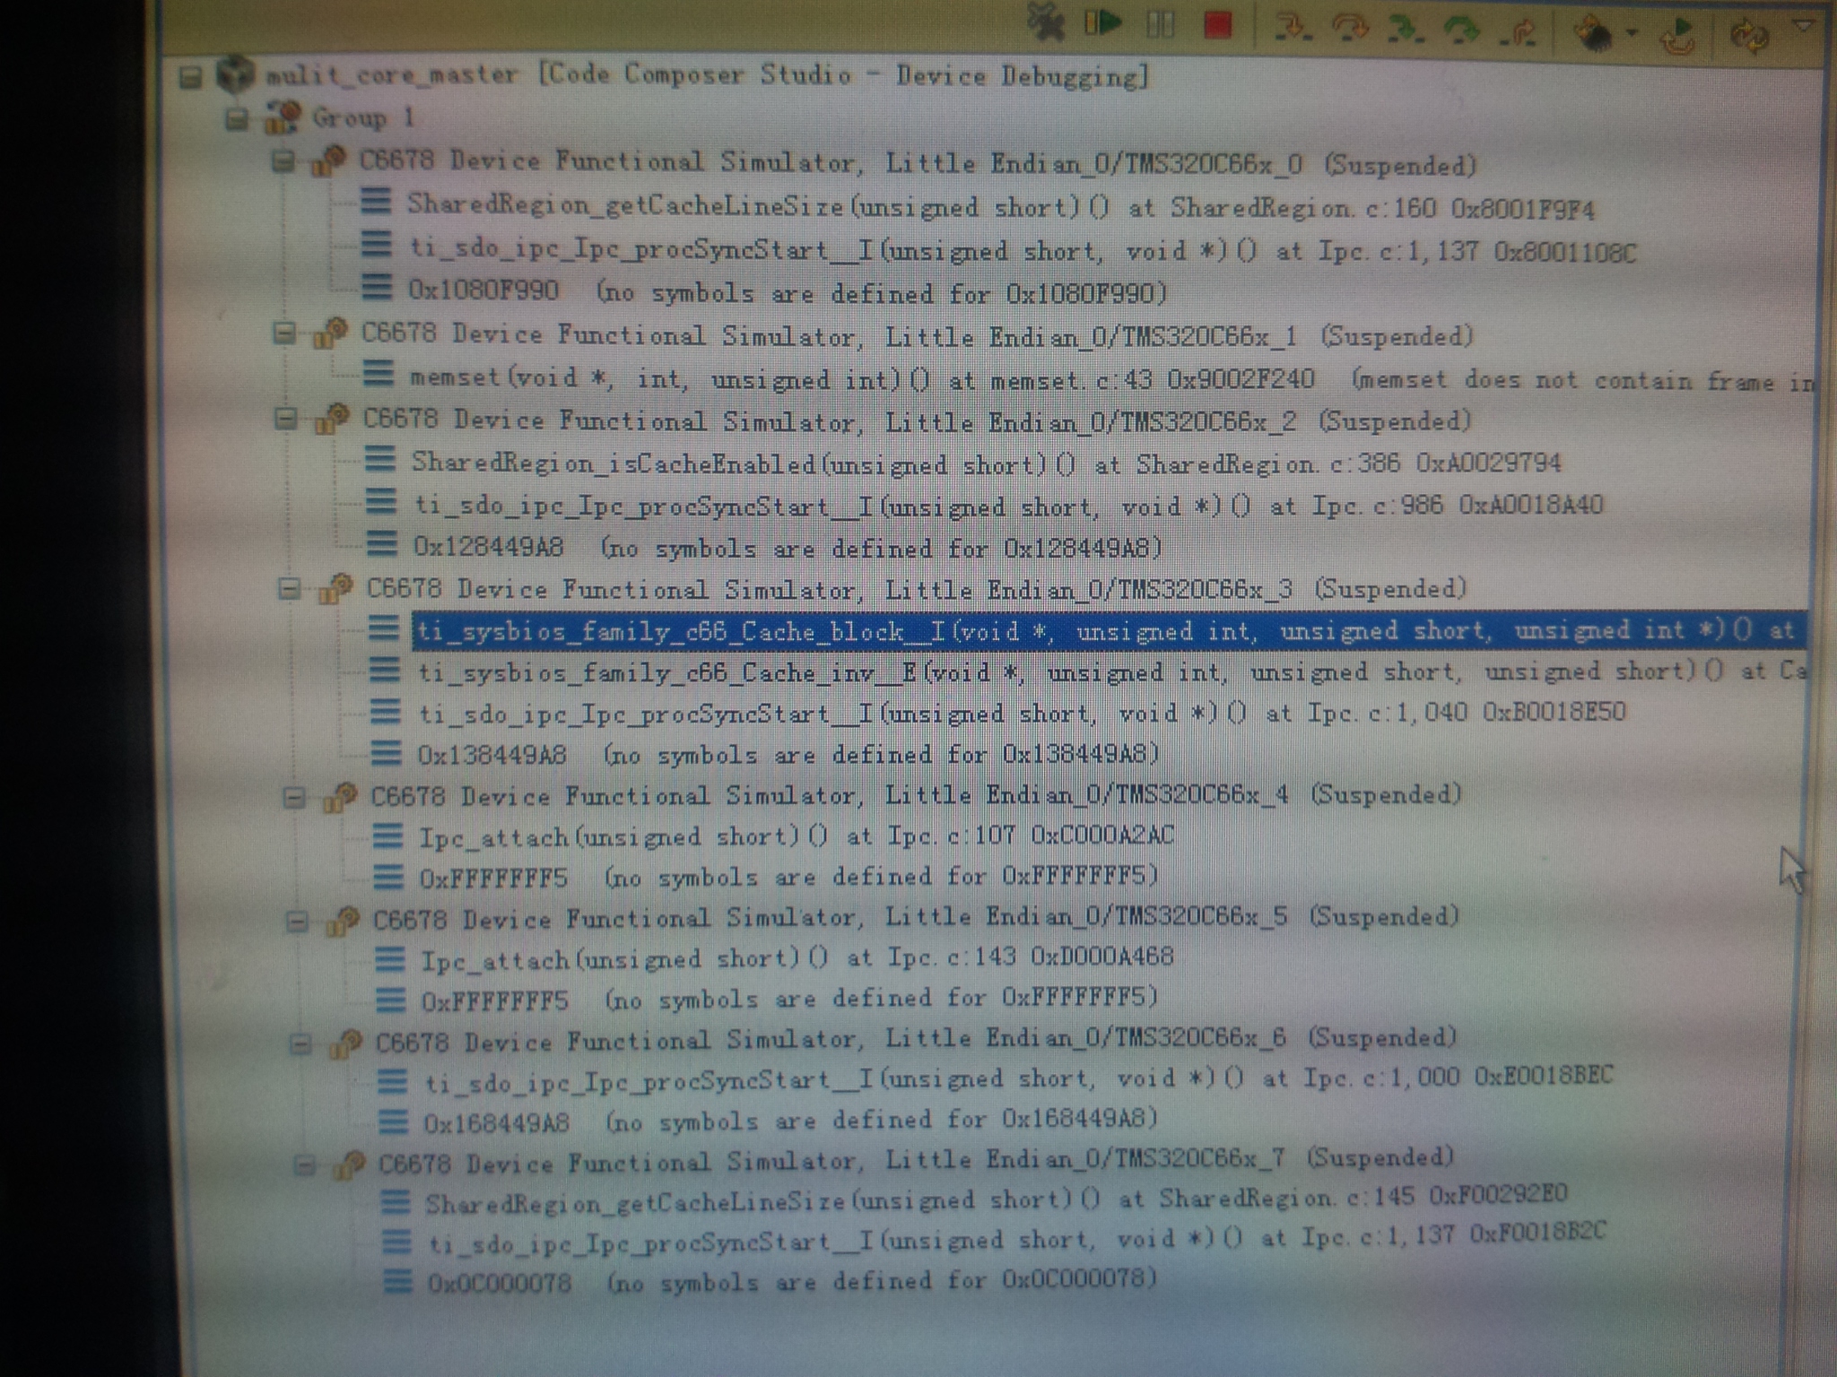Collapse the mulit_core_master launch node

(190, 77)
